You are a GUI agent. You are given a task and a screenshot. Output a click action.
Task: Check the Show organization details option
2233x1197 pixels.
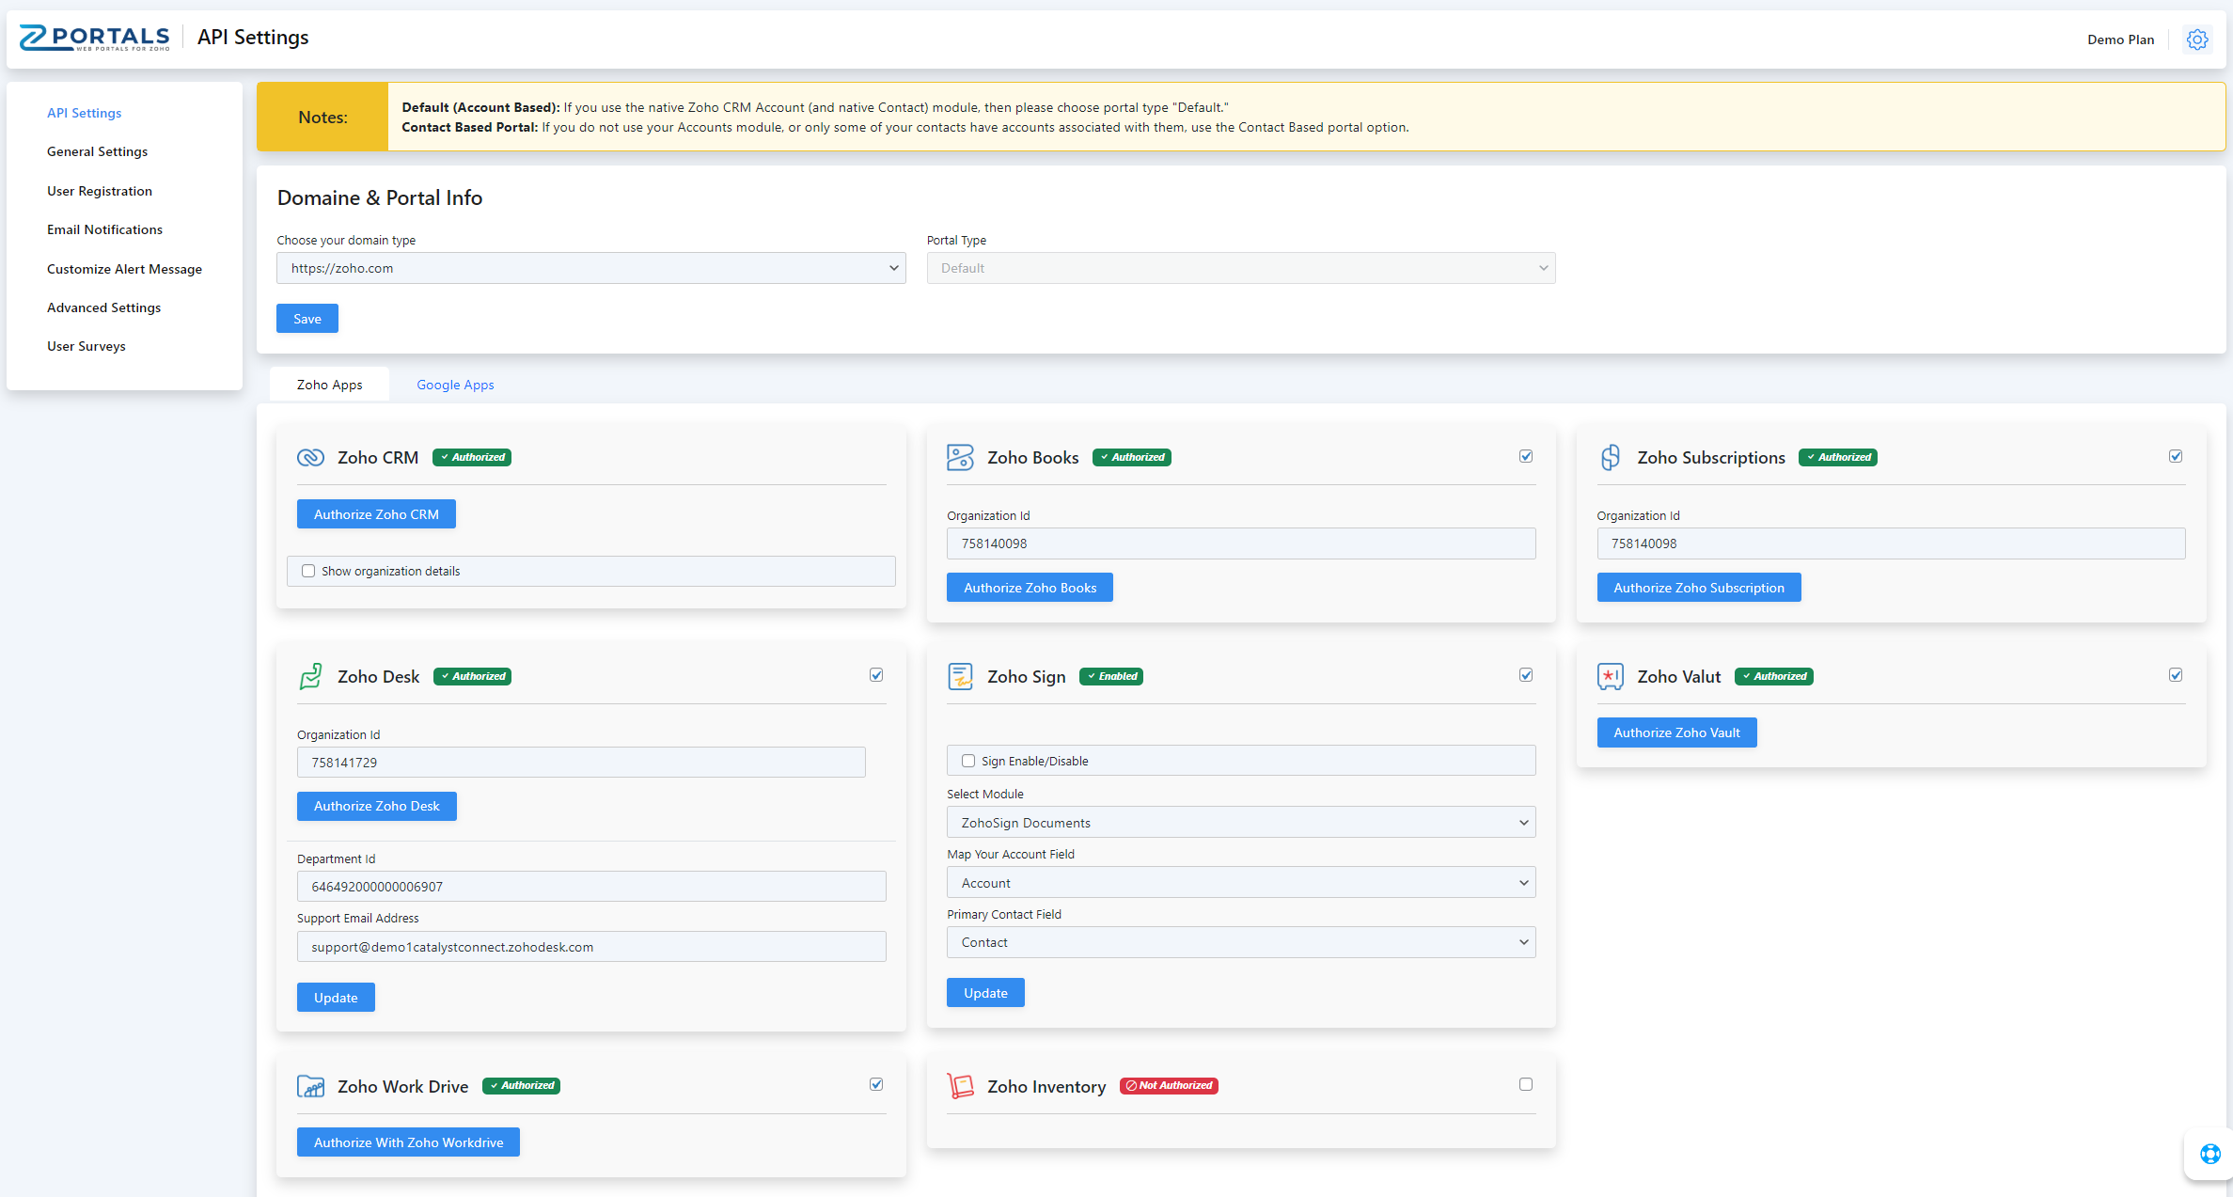[308, 571]
